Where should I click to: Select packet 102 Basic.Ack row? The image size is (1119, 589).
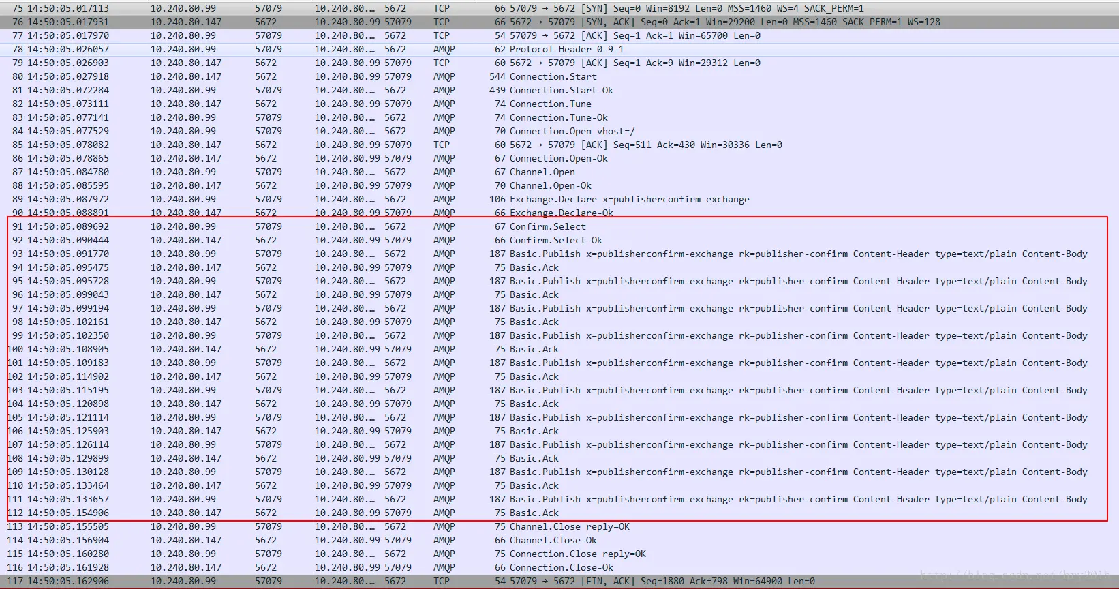pos(559,376)
